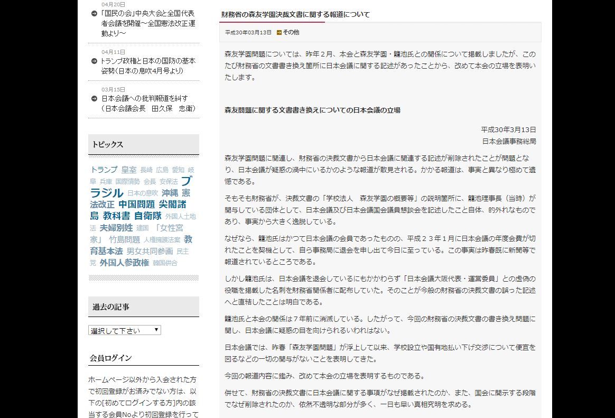615x418 pixels.
Task: Click the 04月11日 date label
Action: (114, 52)
